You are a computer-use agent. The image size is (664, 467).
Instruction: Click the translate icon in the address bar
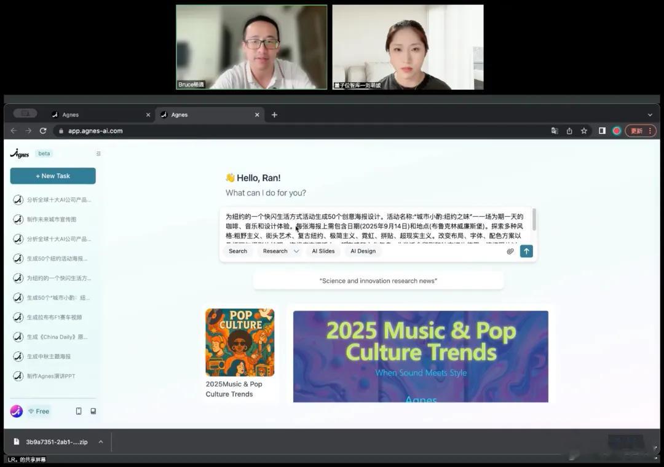(554, 130)
